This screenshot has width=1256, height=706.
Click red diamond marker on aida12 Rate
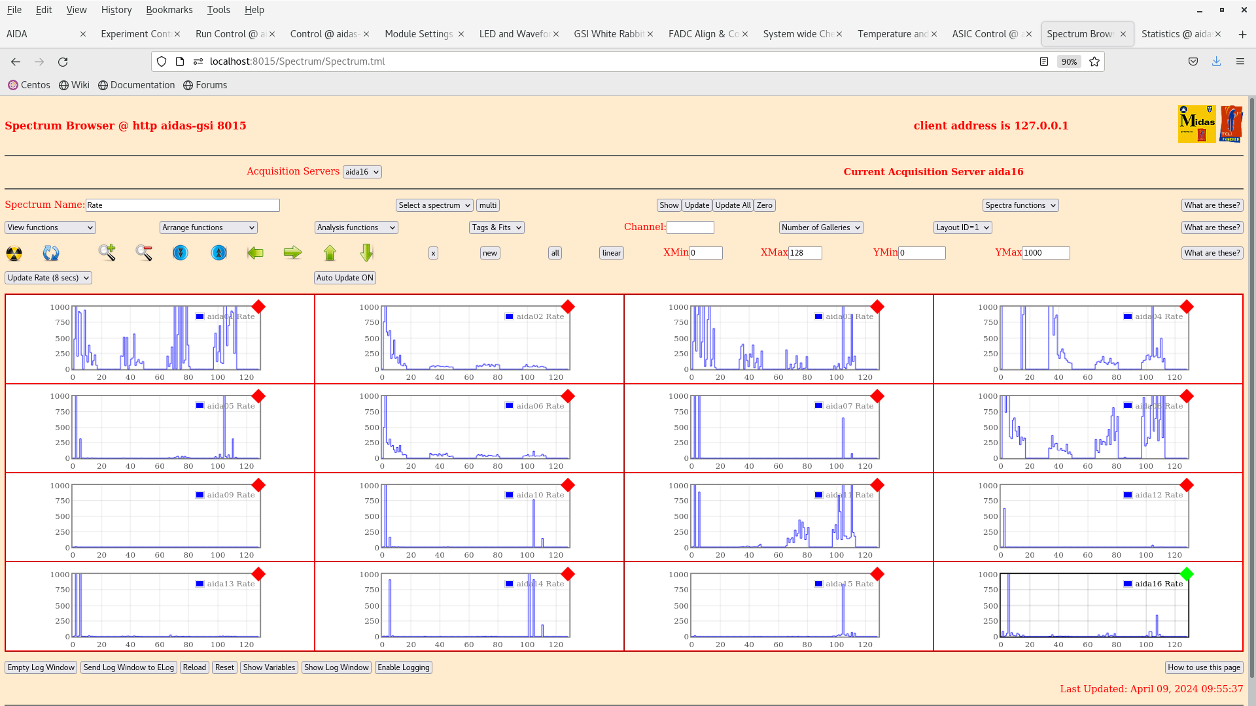(1187, 485)
